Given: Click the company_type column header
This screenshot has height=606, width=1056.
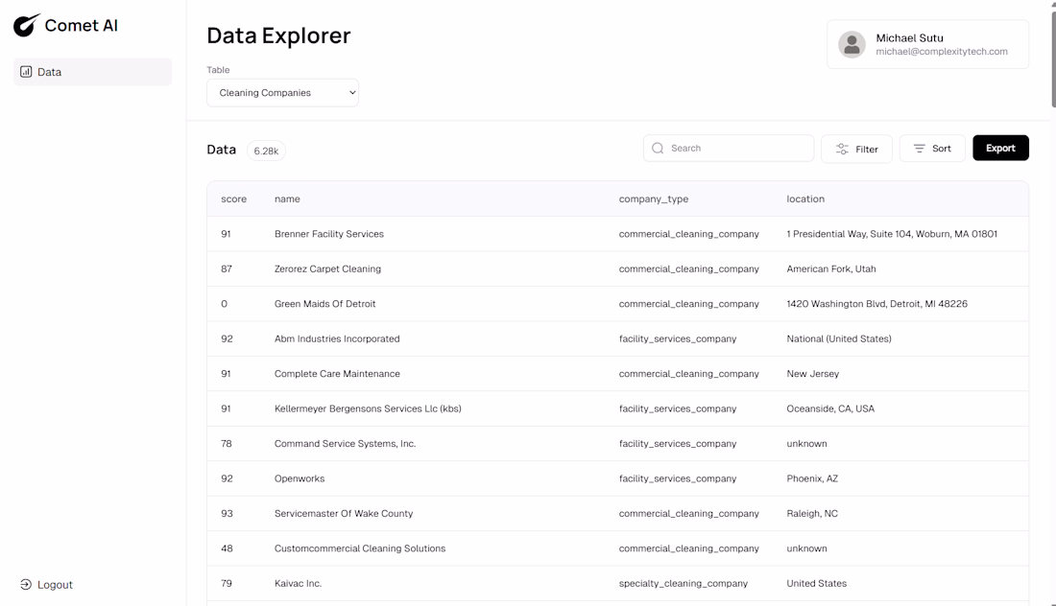Looking at the screenshot, I should coord(653,199).
